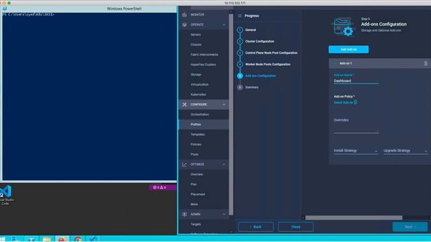This screenshot has width=431, height=242.
Task: Click the Progress panel header icon
Action: click(240, 16)
